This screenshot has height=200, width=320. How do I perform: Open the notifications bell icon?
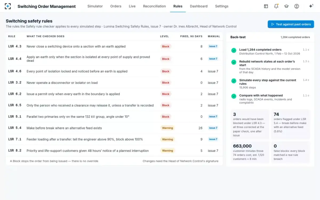(x=276, y=6)
